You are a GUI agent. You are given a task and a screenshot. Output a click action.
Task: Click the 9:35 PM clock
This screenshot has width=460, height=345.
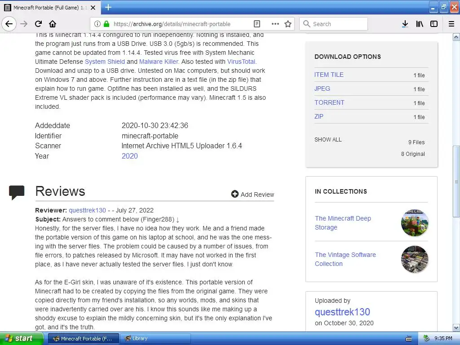(443, 339)
